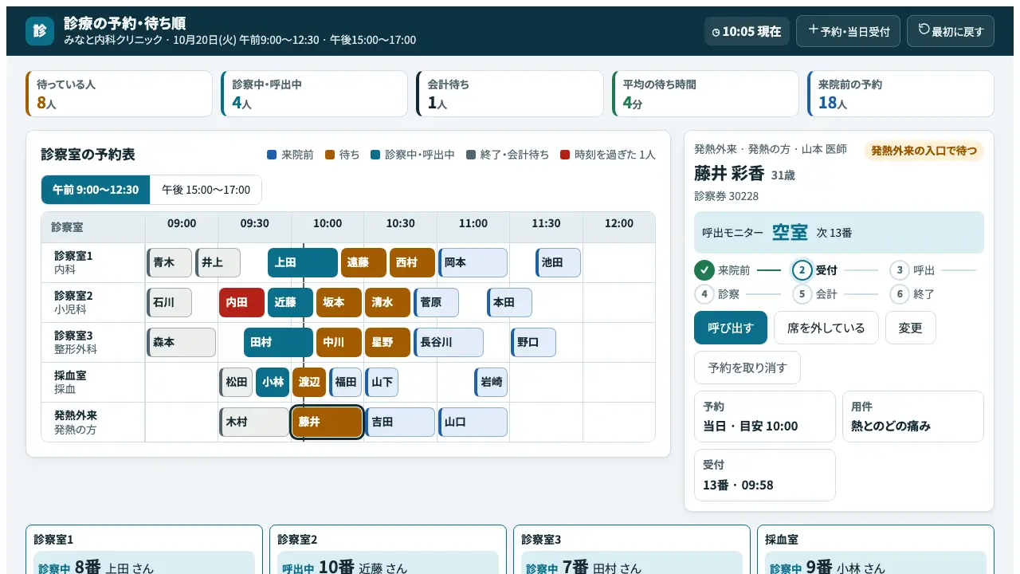Click the reset arrow icon in 最初に戻す
Image resolution: width=1020 pixels, height=574 pixels.
(924, 29)
